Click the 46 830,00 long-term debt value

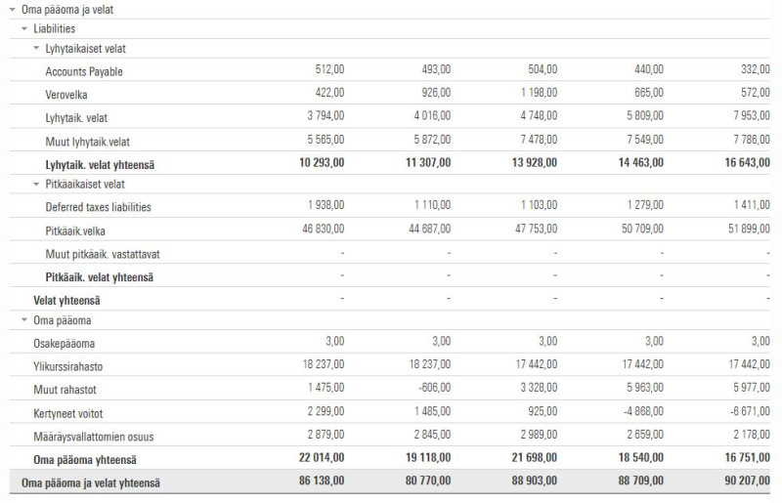coord(324,229)
